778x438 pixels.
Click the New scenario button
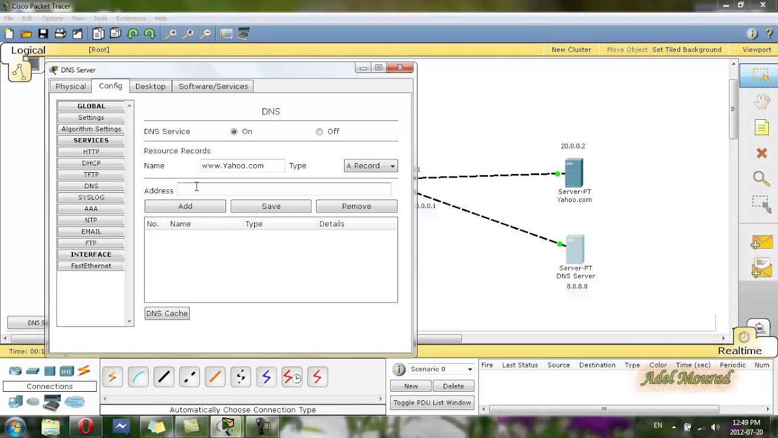(x=411, y=386)
